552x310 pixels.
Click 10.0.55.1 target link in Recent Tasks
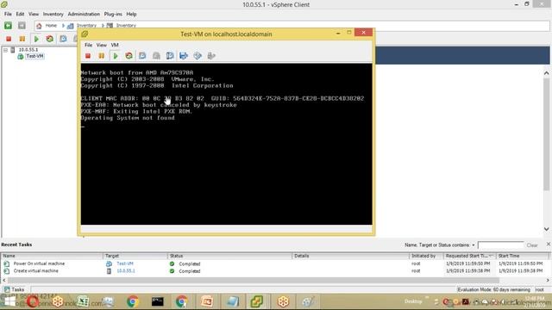point(126,271)
